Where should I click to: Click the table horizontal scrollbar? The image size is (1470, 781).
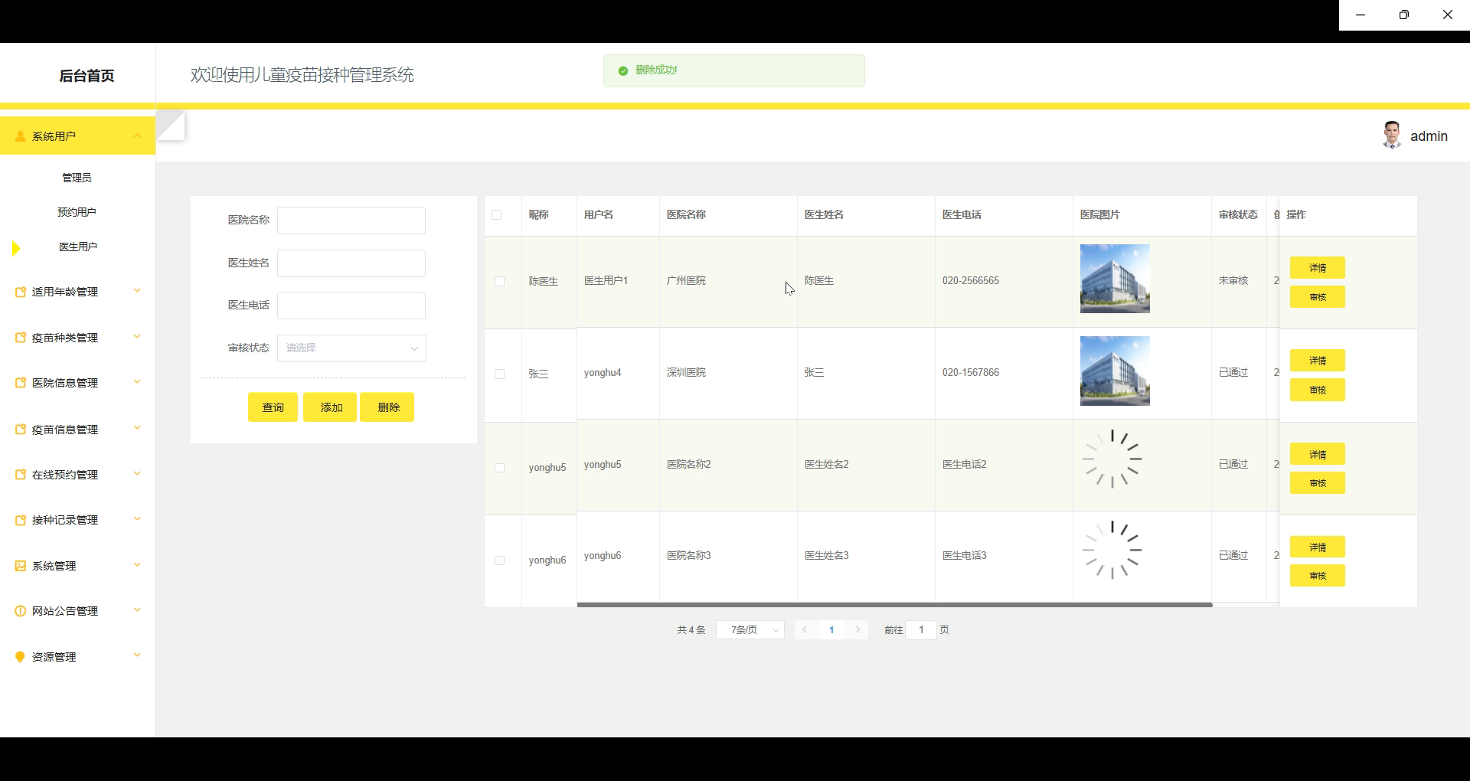point(894,605)
